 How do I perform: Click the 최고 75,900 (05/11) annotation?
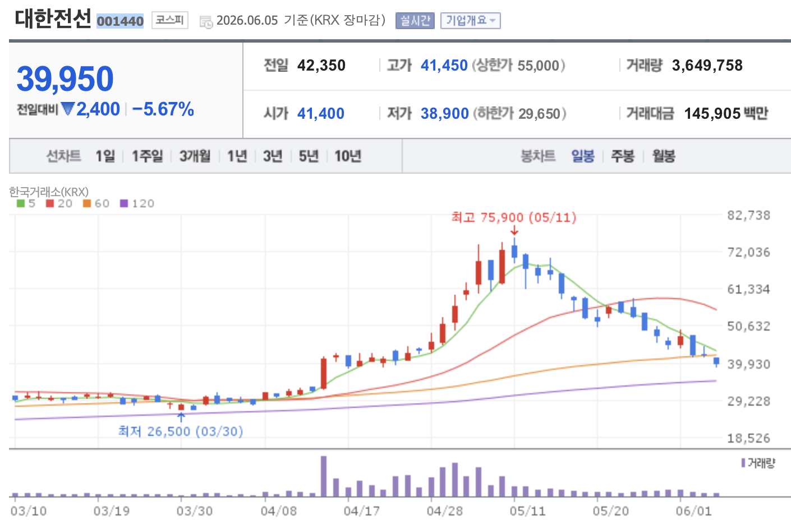[x=514, y=217]
